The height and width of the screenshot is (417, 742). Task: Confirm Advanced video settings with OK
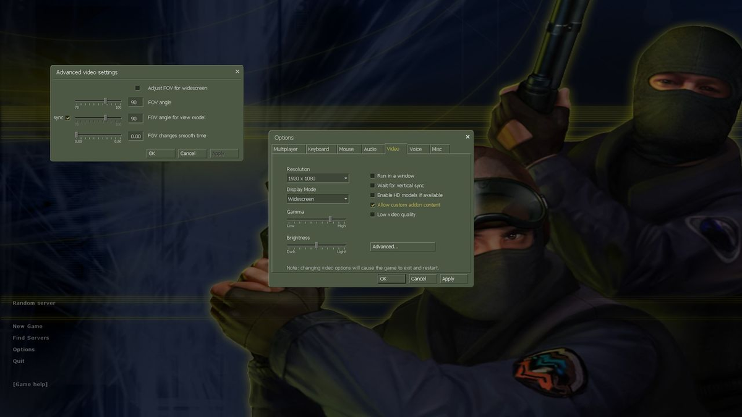pos(160,153)
